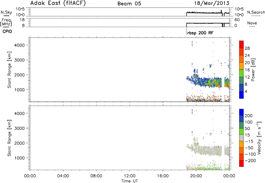Click the 'rbsp 200 RF' CPID annotation

click(200, 33)
